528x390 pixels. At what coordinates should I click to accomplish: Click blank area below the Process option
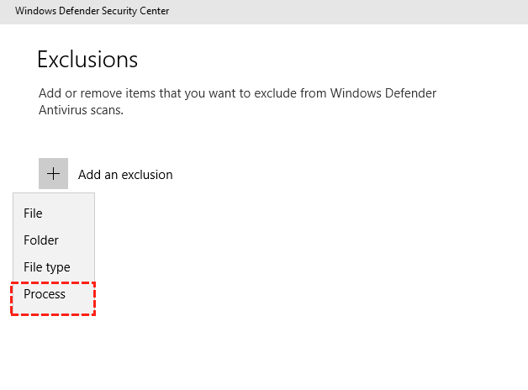pyautogui.click(x=53, y=345)
